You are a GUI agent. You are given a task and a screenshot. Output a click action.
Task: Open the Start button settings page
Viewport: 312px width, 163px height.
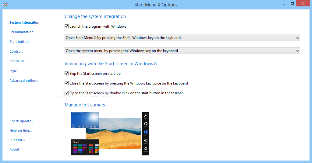19,42
